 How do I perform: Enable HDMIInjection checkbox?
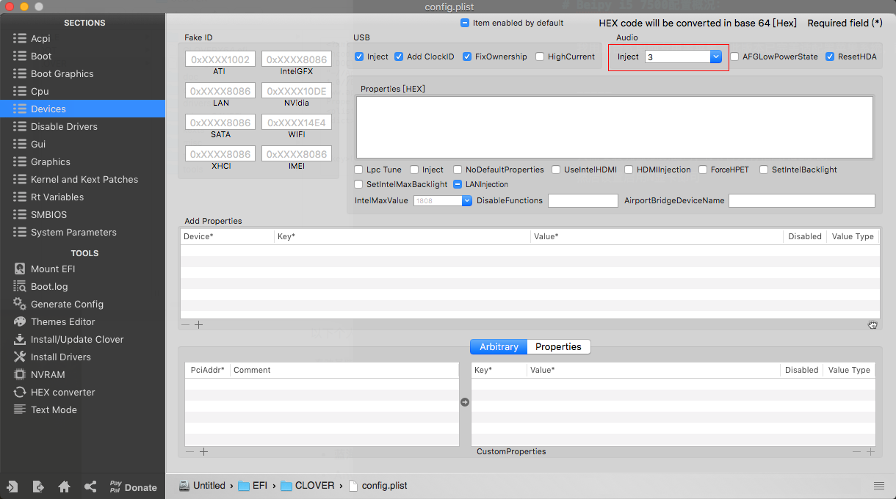[629, 170]
